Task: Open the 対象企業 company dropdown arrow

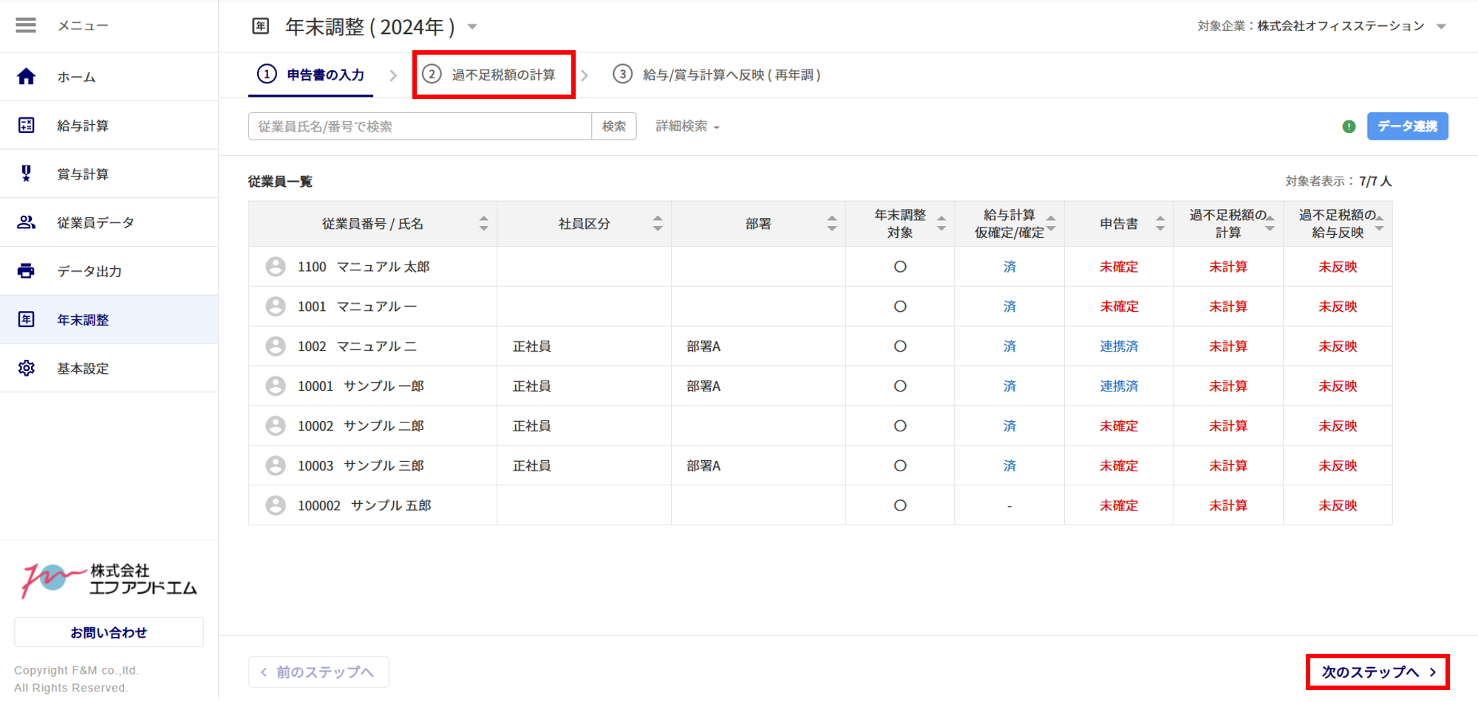Action: tap(1441, 27)
